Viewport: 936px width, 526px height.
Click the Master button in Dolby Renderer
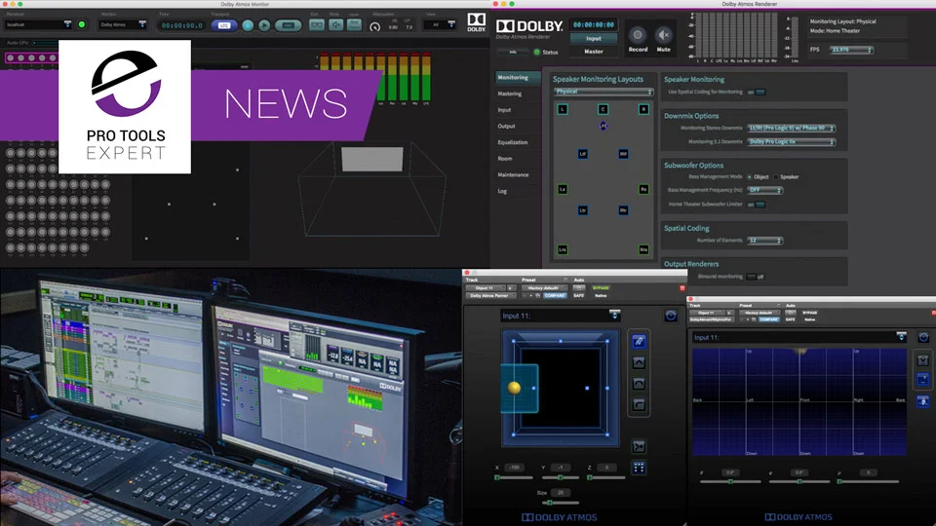(594, 52)
